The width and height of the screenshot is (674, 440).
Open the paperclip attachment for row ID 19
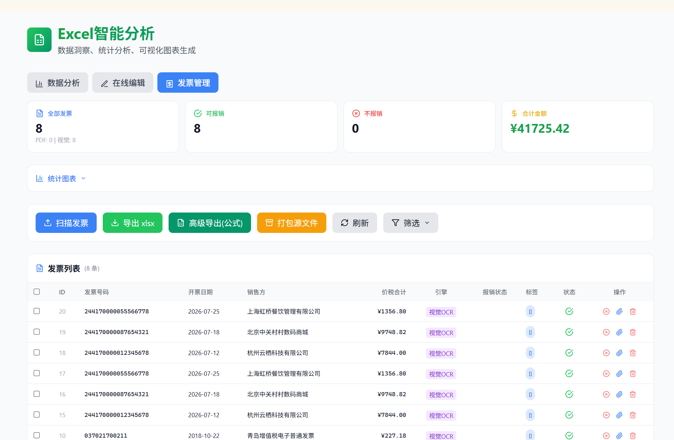point(619,332)
